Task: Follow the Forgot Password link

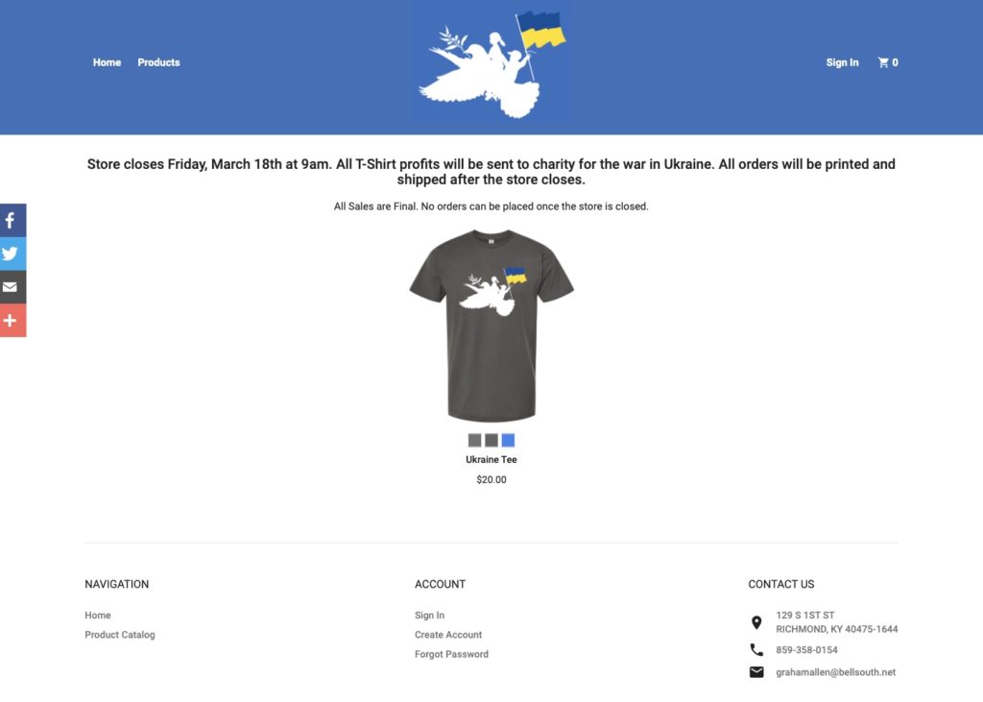Action: click(451, 654)
